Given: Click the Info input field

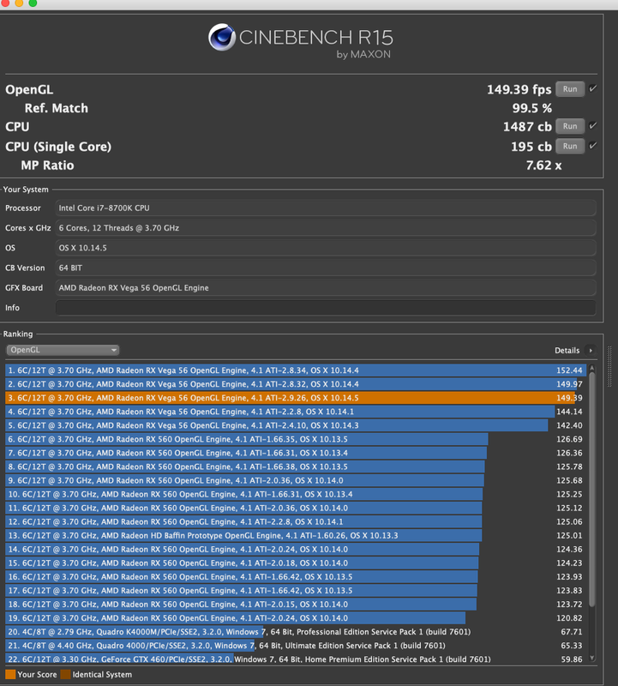Looking at the screenshot, I should [326, 308].
